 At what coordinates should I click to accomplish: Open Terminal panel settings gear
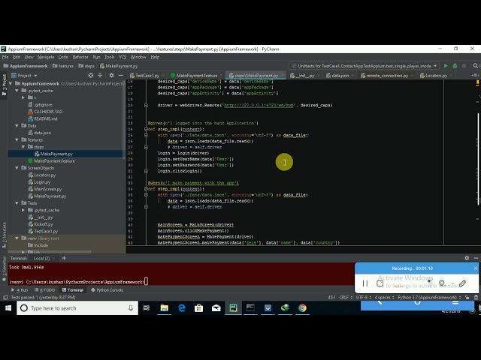coord(467,258)
